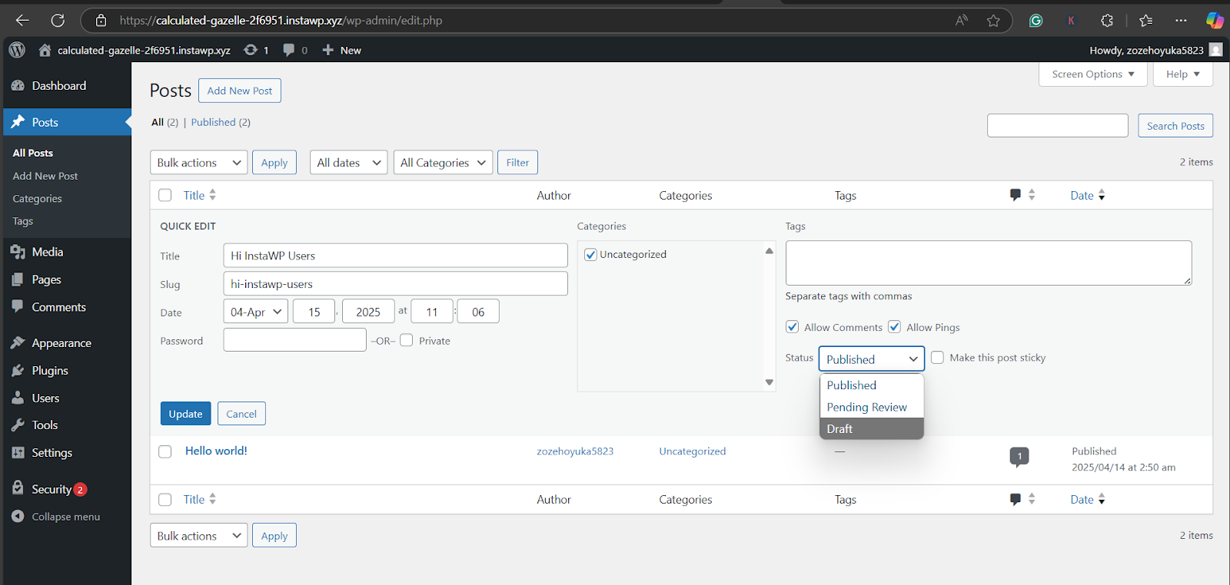The height and width of the screenshot is (585, 1230).
Task: Click the top Apply button
Action: click(x=274, y=162)
